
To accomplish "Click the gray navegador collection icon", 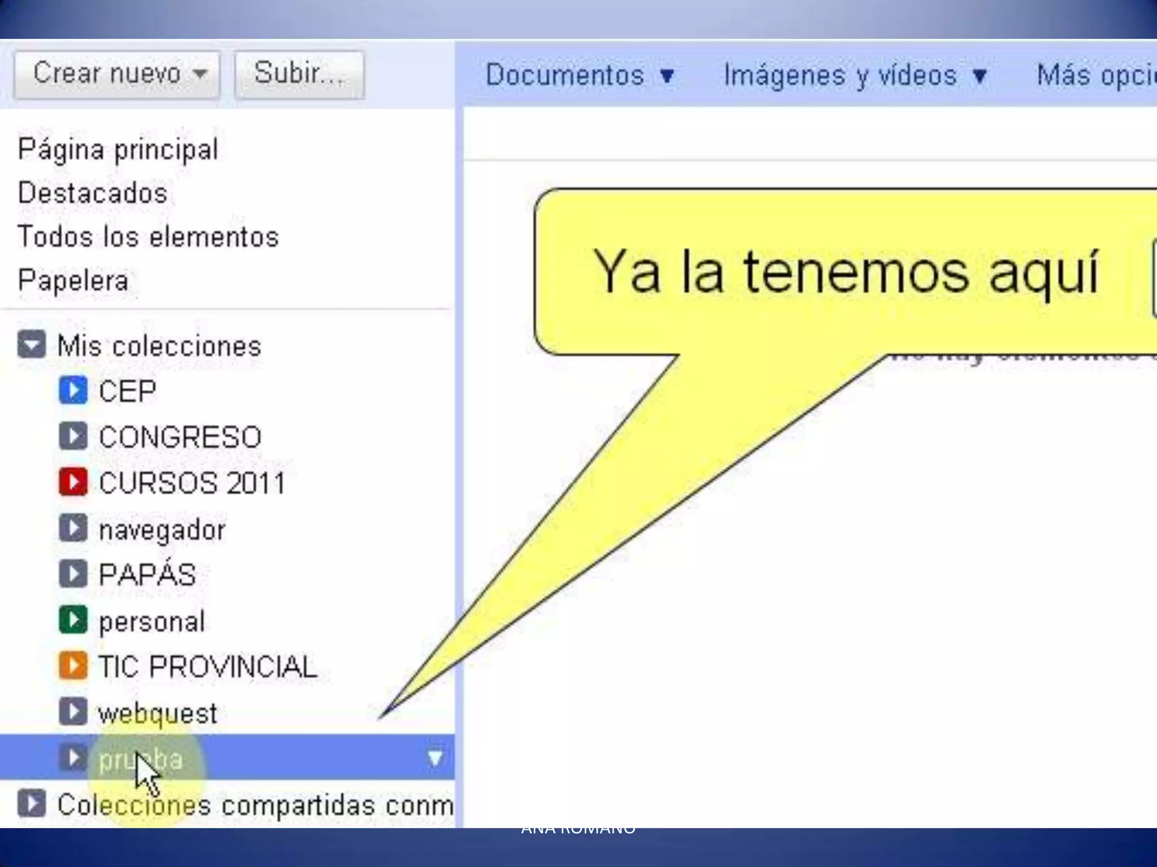I will point(73,528).
